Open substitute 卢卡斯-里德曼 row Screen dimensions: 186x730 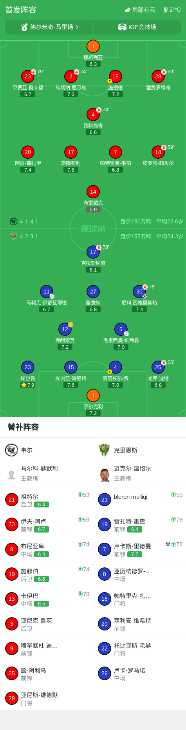coord(139,549)
